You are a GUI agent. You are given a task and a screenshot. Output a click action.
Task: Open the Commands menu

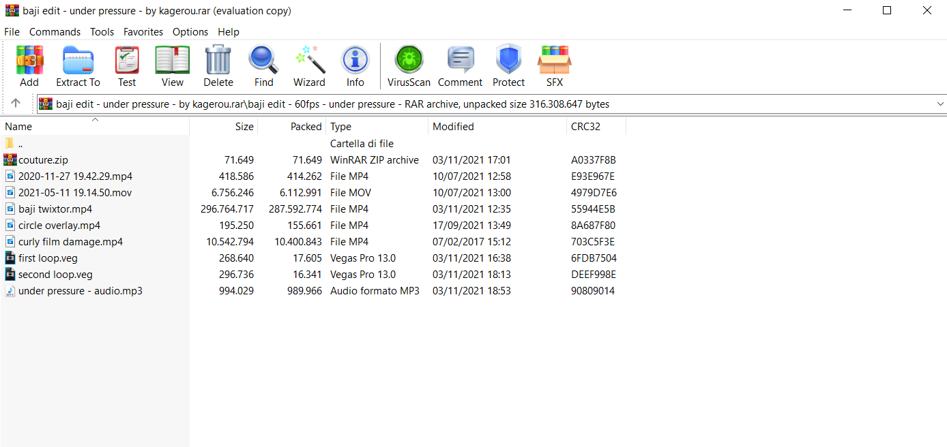[55, 32]
